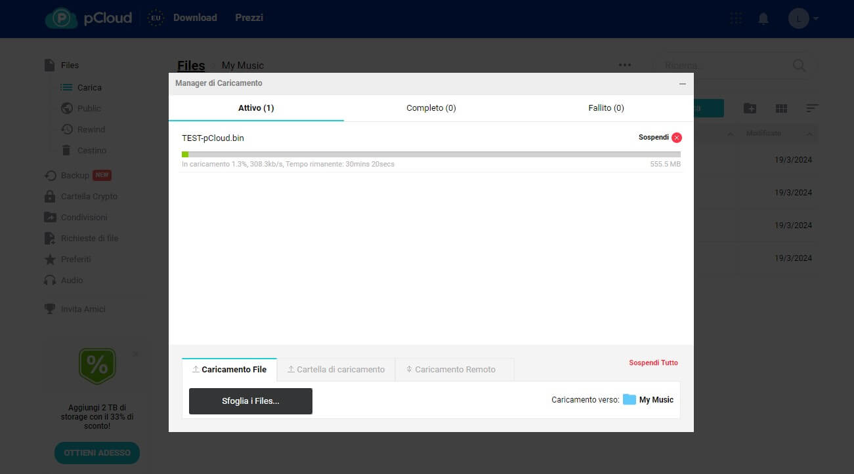Open the notifications bell
Image resolution: width=854 pixels, height=474 pixels.
(763, 18)
